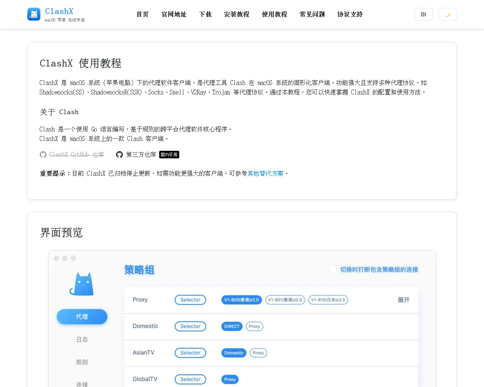
Task: Click Selector button in the Domestic row
Action: click(x=190, y=326)
